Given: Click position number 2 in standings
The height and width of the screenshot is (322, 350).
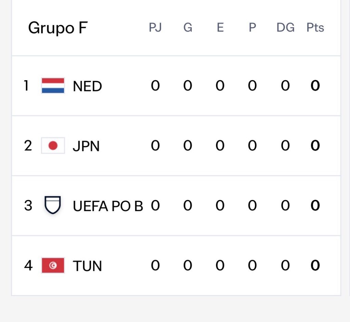Looking at the screenshot, I should (28, 146).
